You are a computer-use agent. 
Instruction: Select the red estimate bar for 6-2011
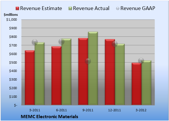(x=56, y=76)
